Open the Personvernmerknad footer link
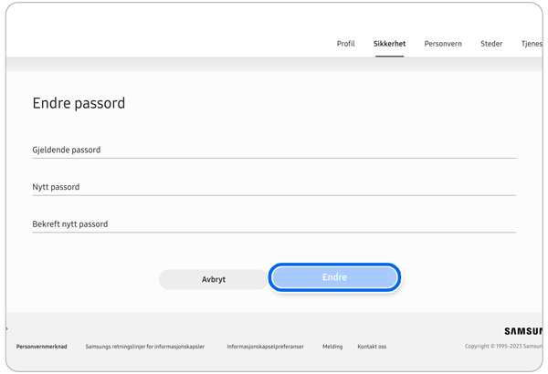548x374 pixels. coord(41,347)
